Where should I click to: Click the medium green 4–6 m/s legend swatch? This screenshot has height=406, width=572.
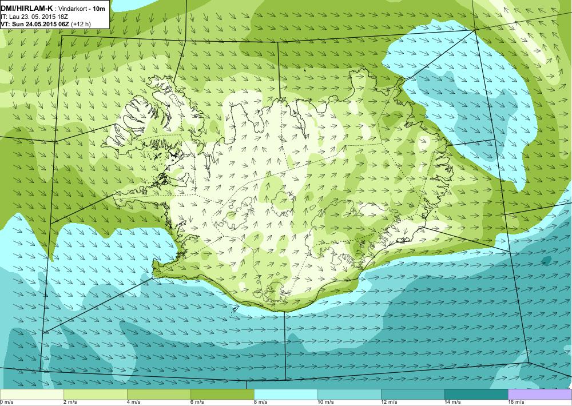coord(158,394)
